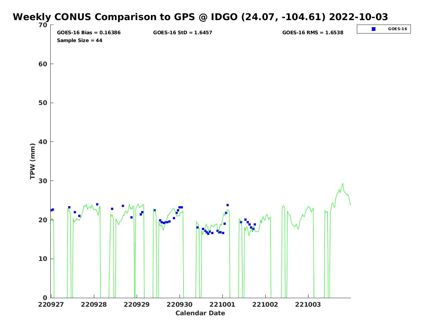Select the 220927 date tick label
The width and height of the screenshot is (447, 335).
coord(51,304)
